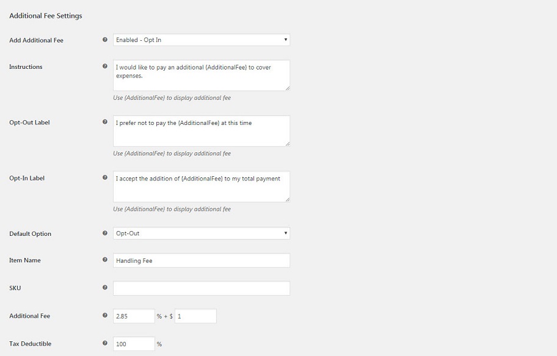This screenshot has height=356, width=557.
Task: Click the Opt-In Label text area
Action: coord(202,187)
